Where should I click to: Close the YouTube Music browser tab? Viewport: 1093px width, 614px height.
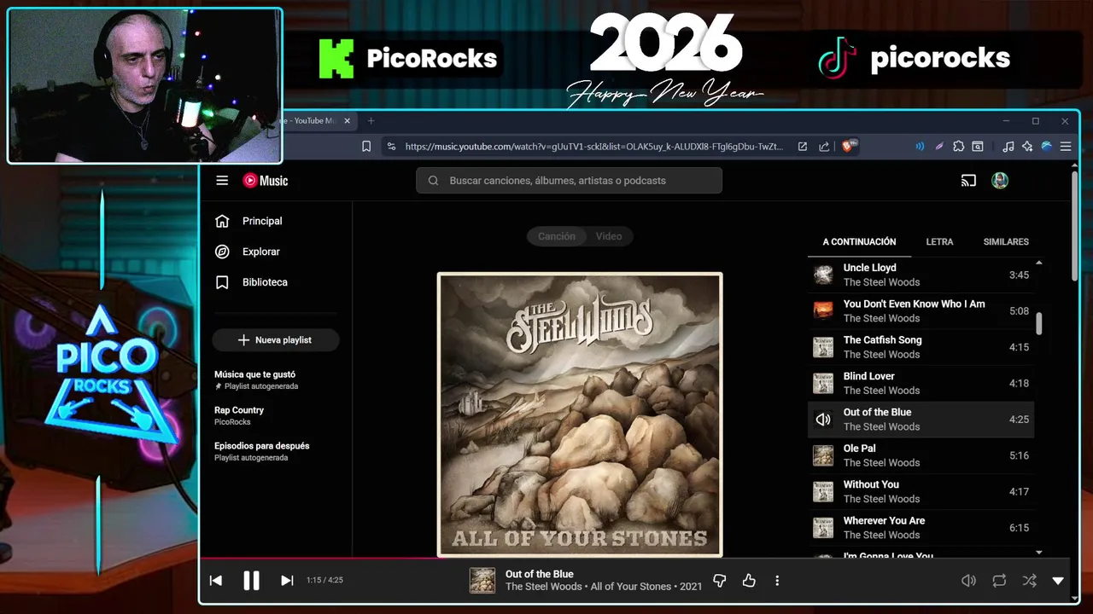coord(347,121)
